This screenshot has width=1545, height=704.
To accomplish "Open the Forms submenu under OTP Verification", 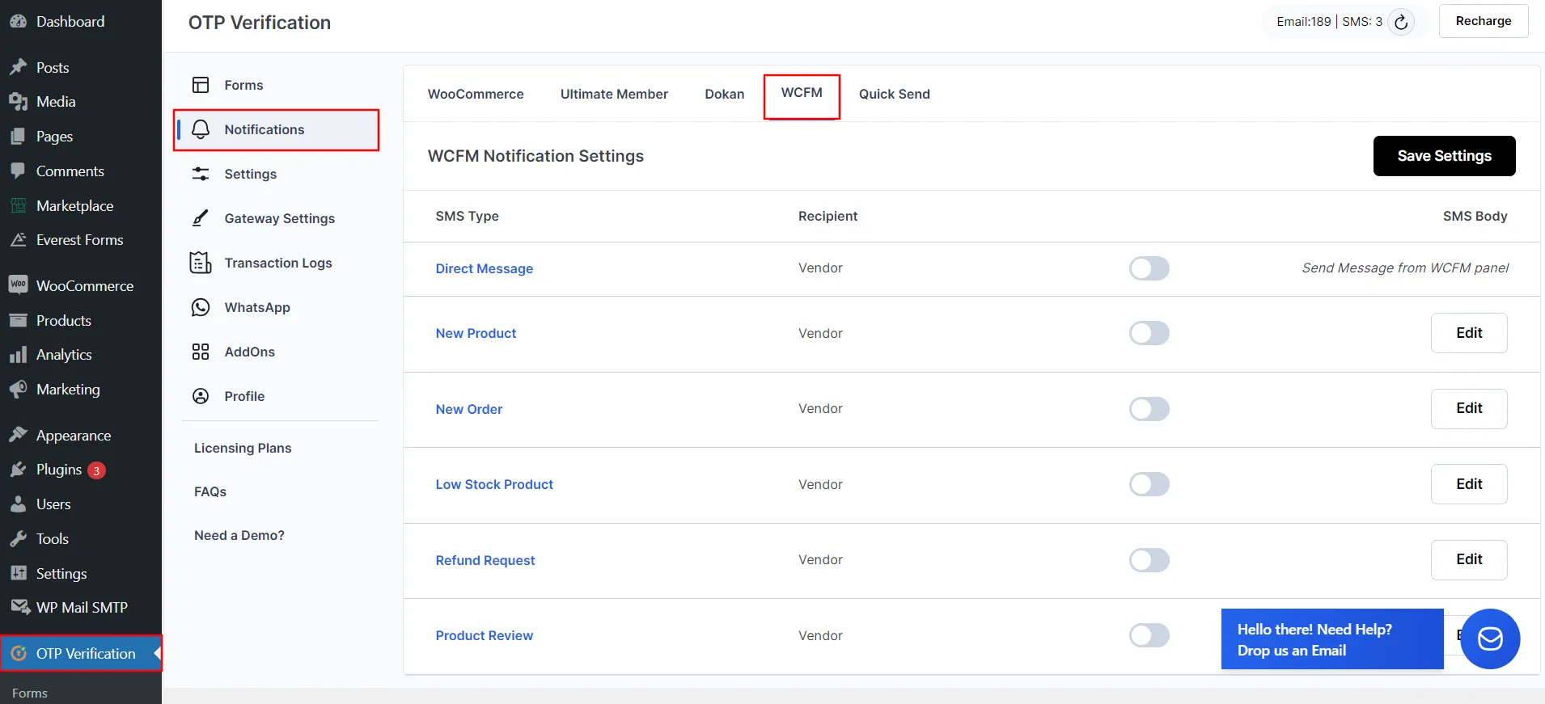I will [30, 693].
